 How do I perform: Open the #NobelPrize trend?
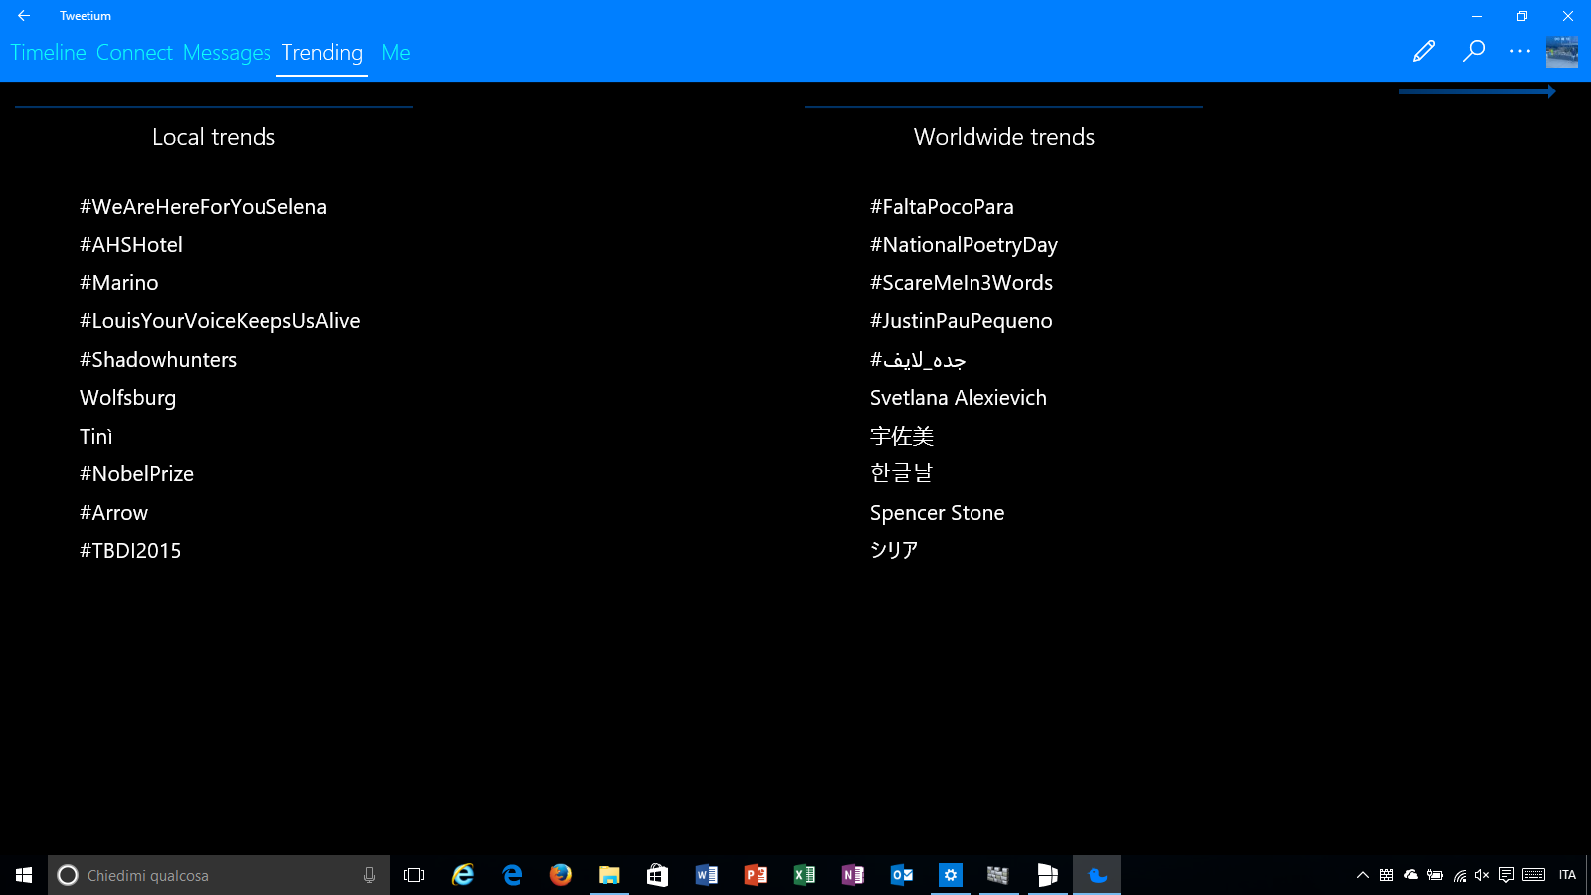tap(136, 474)
